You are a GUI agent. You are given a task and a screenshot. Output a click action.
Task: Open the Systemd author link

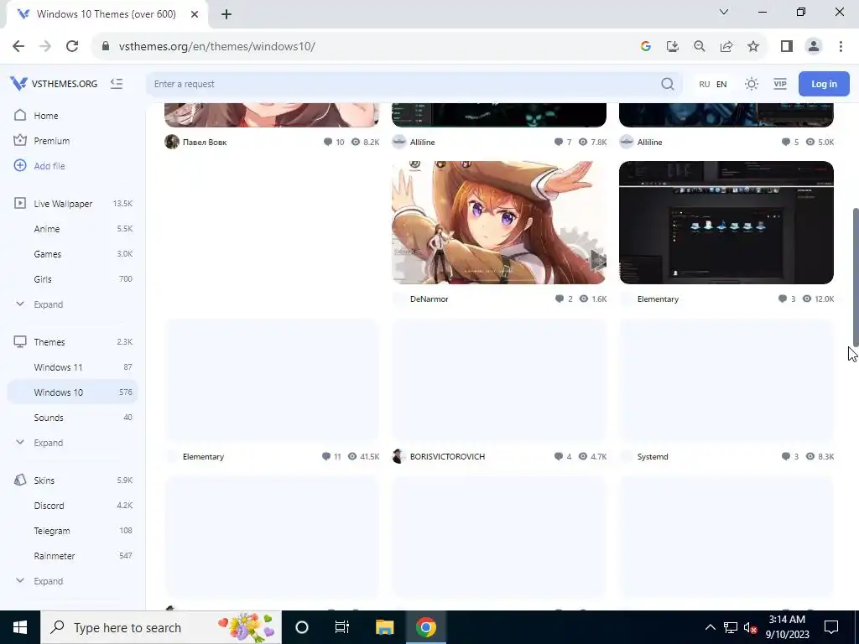click(653, 457)
